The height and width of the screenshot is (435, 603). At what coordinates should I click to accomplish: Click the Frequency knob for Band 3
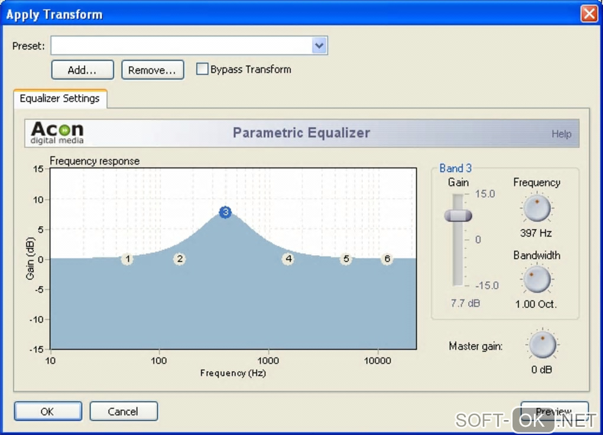pos(537,208)
